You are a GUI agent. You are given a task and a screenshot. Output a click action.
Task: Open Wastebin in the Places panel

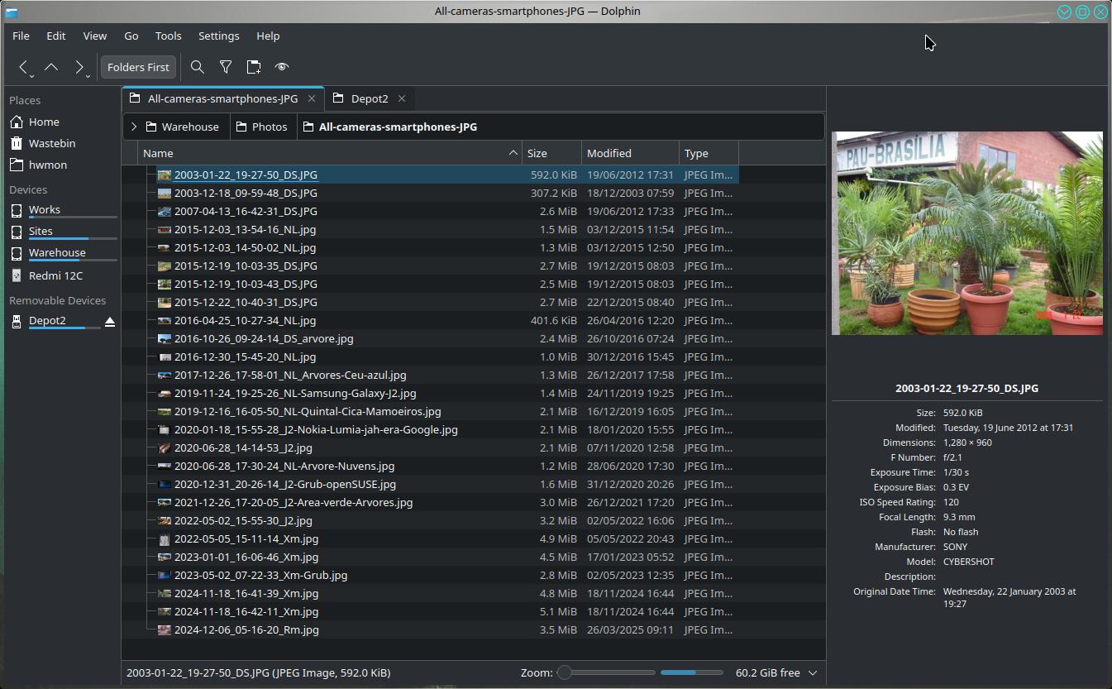click(x=51, y=143)
